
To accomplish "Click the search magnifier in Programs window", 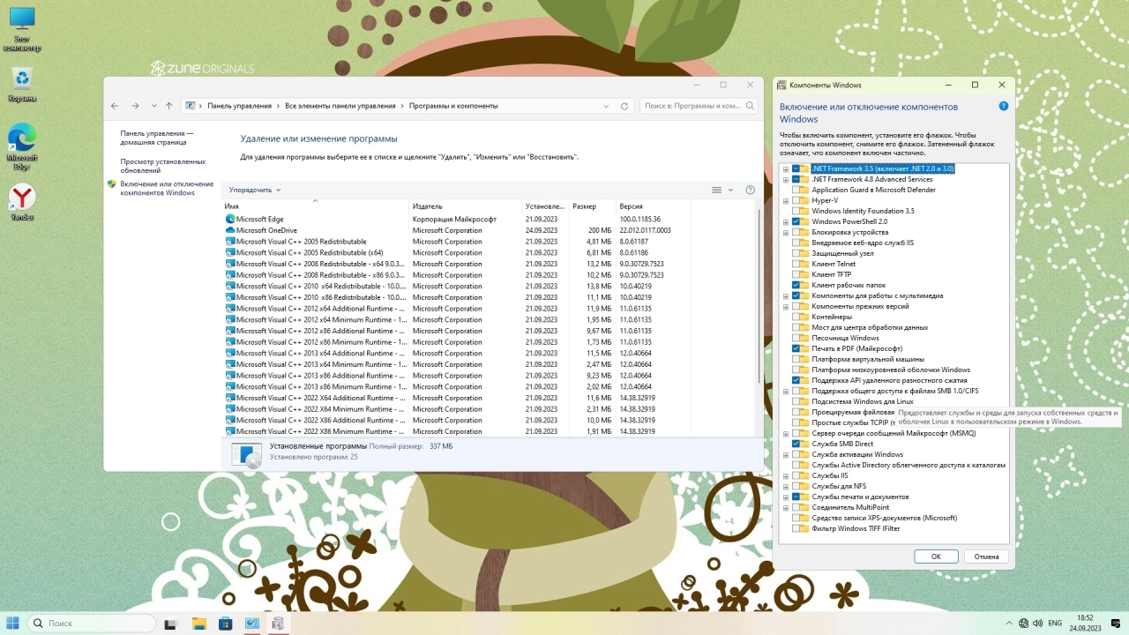I will (750, 106).
